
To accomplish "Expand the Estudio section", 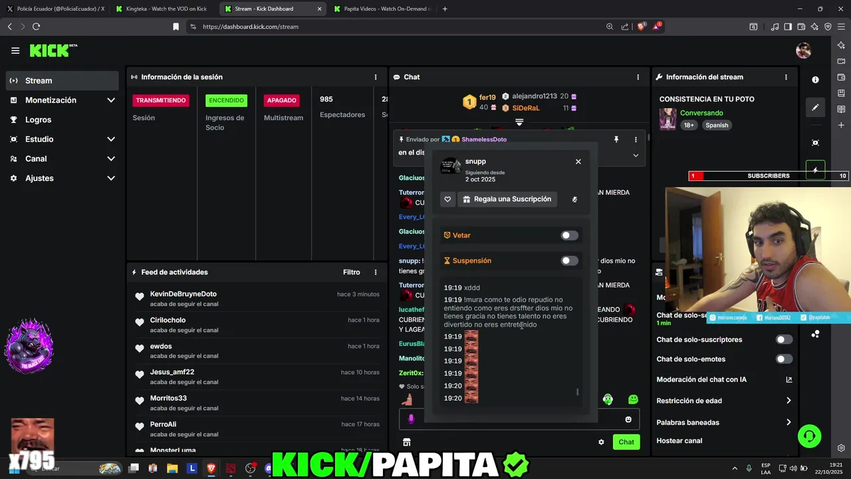I will click(62, 139).
